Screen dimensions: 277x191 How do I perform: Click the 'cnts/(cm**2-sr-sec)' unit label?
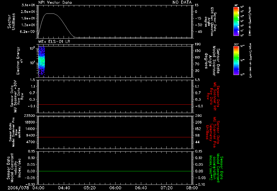pyautogui.click(x=250, y=21)
